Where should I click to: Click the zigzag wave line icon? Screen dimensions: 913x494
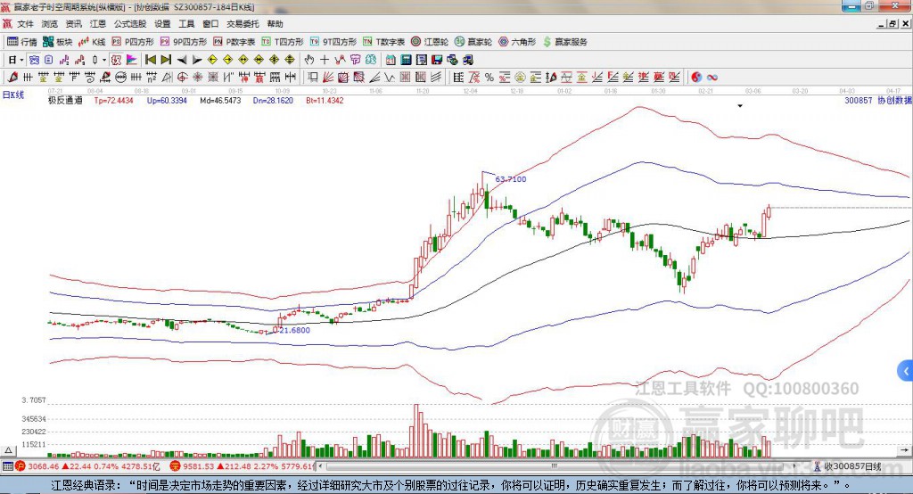(389, 77)
